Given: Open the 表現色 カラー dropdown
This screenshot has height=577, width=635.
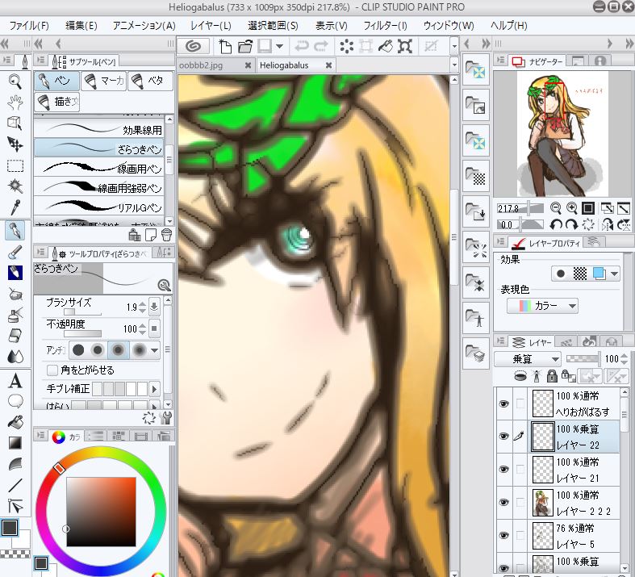Looking at the screenshot, I should tap(542, 306).
